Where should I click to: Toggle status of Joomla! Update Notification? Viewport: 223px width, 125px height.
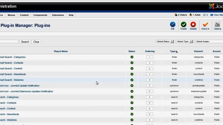pyautogui.click(x=132, y=86)
